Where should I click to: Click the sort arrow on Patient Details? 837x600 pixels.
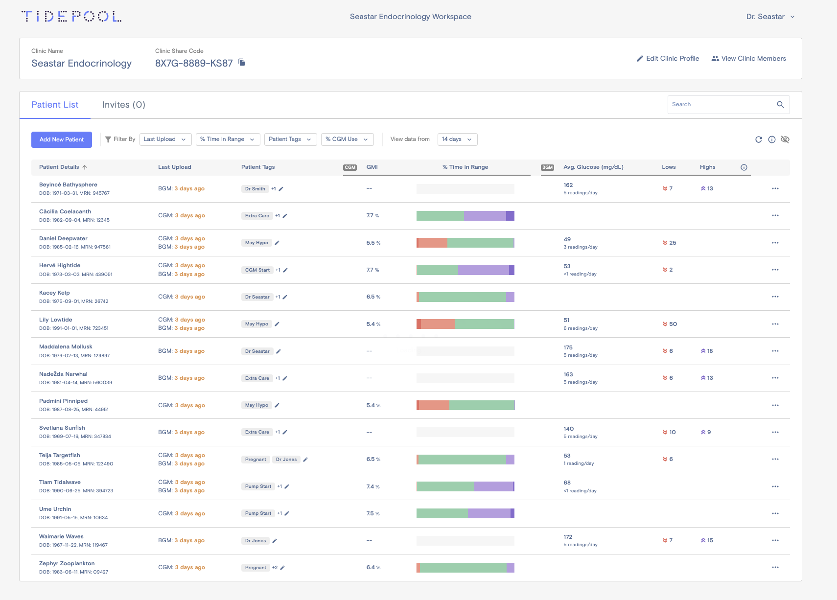[85, 167]
